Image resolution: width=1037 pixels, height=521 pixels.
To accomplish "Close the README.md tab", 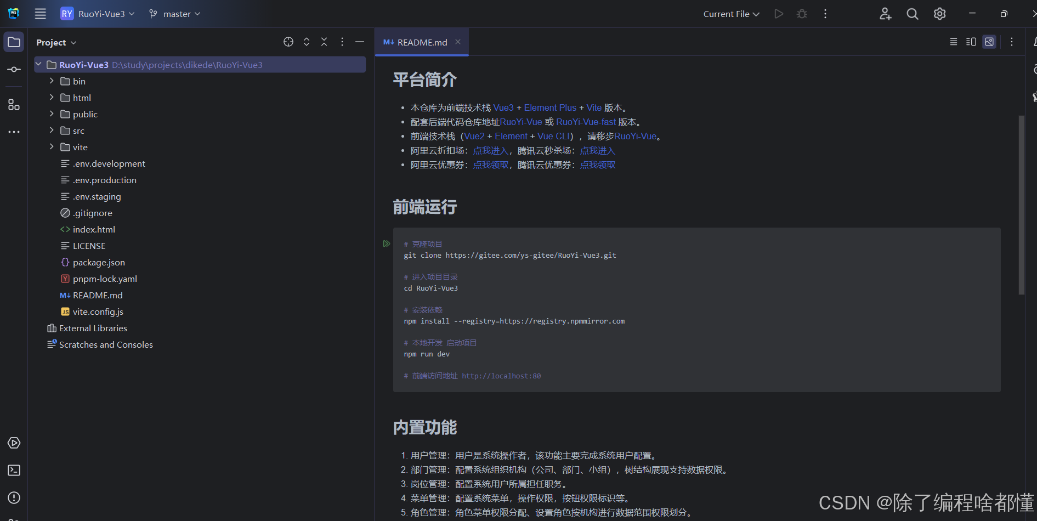I will tap(458, 42).
